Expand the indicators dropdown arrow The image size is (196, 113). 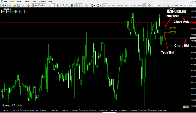(x=89, y=6)
